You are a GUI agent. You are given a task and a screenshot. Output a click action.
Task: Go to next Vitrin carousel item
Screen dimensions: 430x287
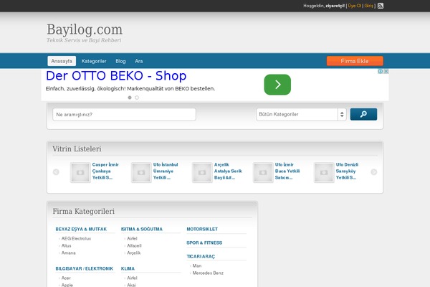pos(374,172)
